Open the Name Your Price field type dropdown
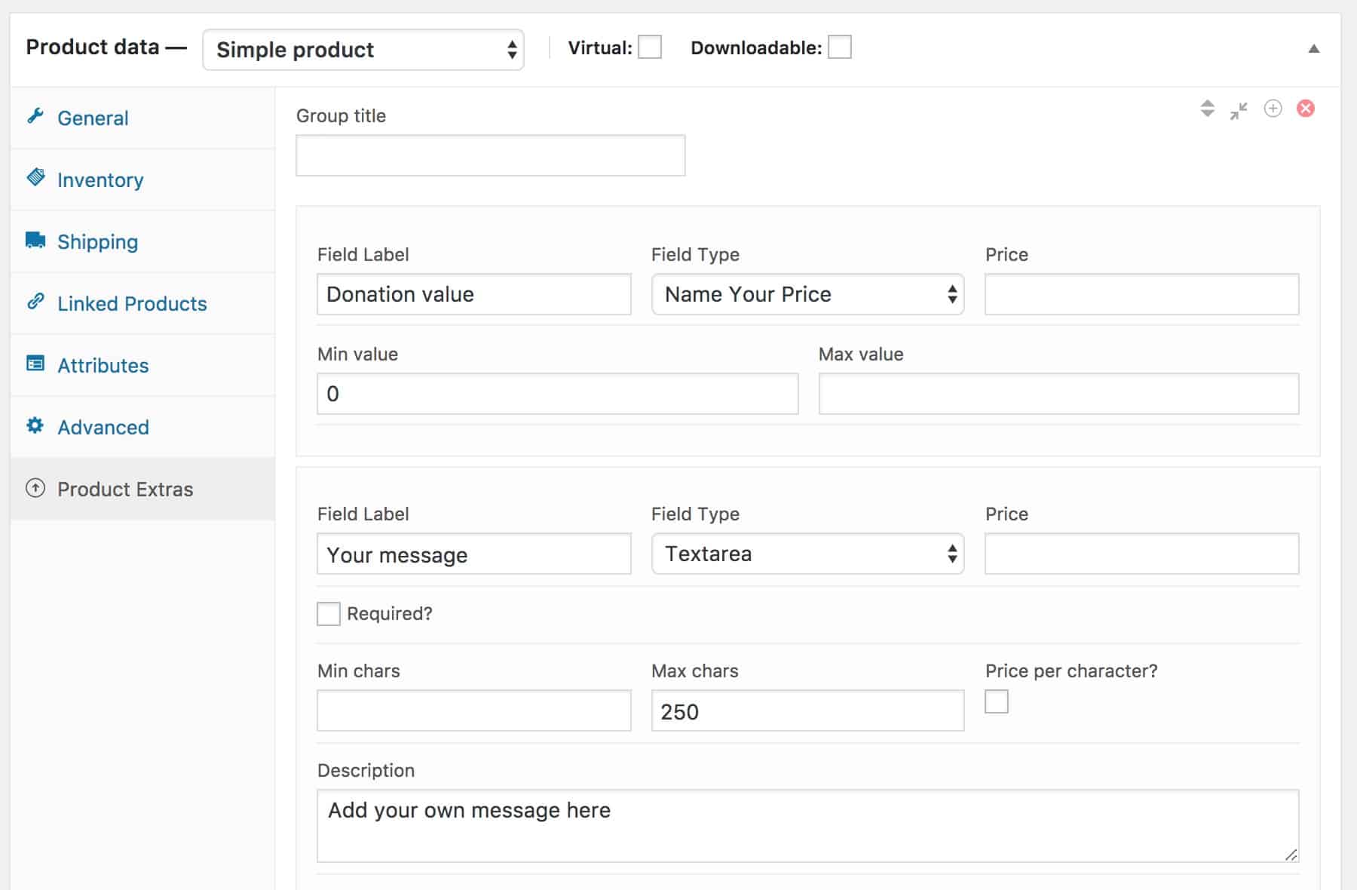This screenshot has height=890, width=1357. [x=807, y=294]
